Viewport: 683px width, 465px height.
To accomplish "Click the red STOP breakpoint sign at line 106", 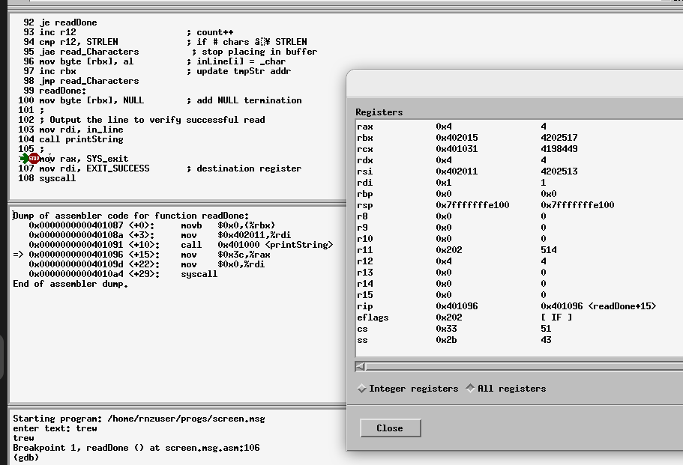I will [34, 159].
